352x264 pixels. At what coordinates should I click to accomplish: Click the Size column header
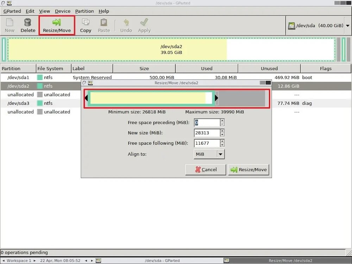[x=144, y=69]
